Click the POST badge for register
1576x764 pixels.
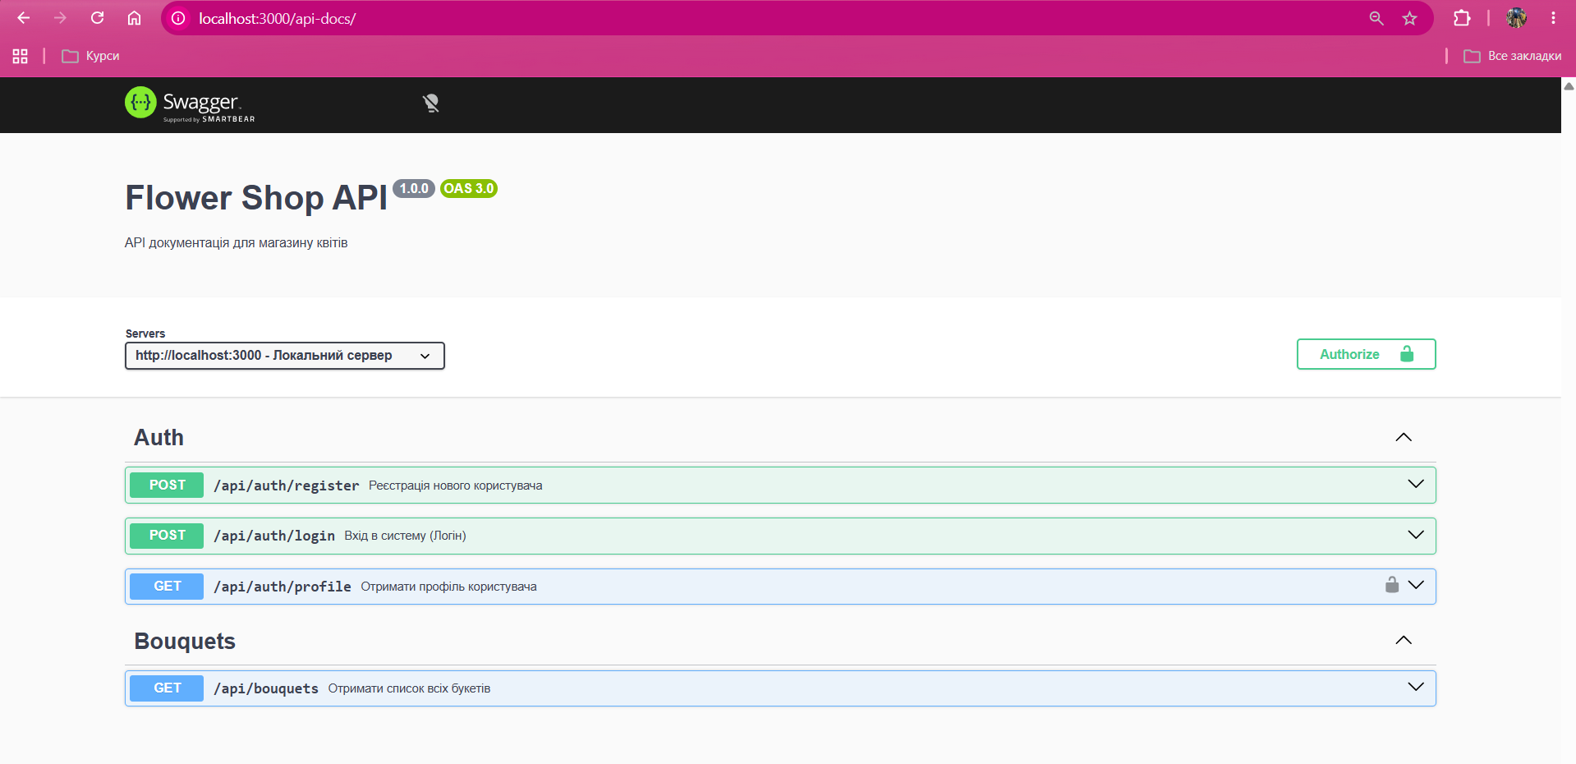167,485
